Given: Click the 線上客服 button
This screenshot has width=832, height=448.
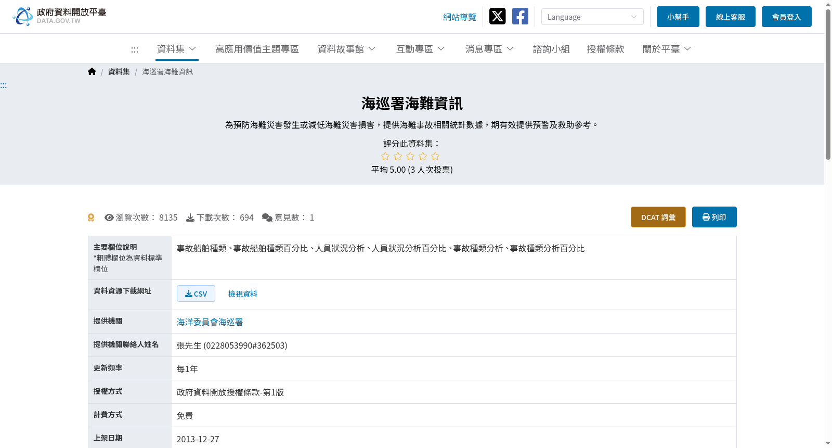Looking at the screenshot, I should click(x=731, y=17).
